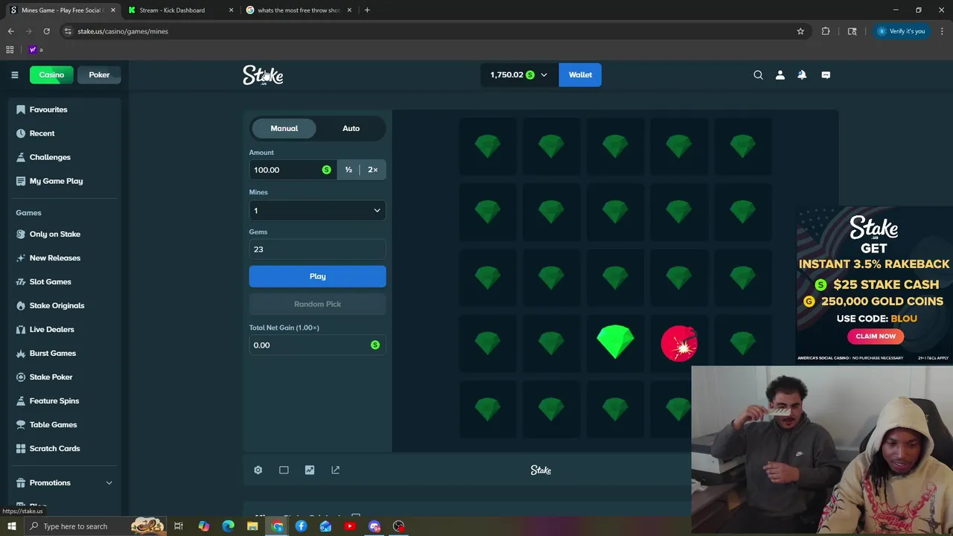The image size is (953, 536).
Task: Open Windows Start menu
Action: pos(11,526)
